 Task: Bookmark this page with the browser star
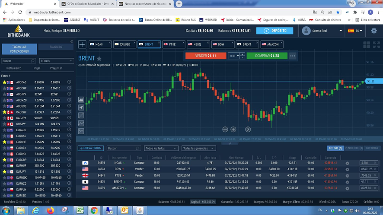tap(338, 12)
